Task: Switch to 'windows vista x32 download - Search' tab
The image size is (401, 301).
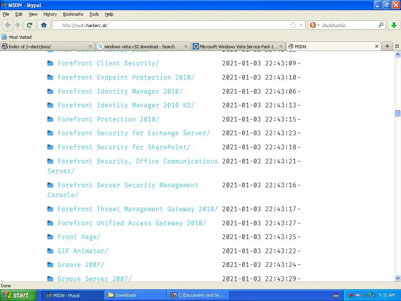Action: pos(143,46)
